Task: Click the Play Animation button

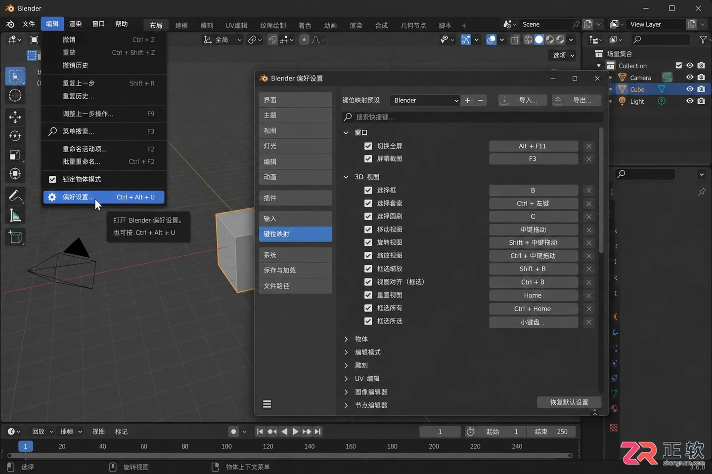Action: 295,432
